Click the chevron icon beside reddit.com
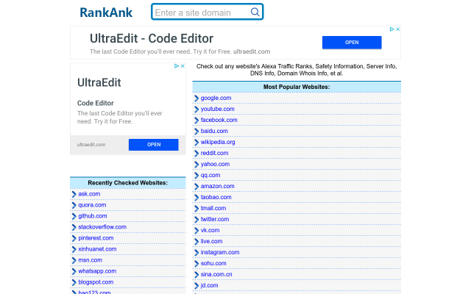 coord(196,154)
